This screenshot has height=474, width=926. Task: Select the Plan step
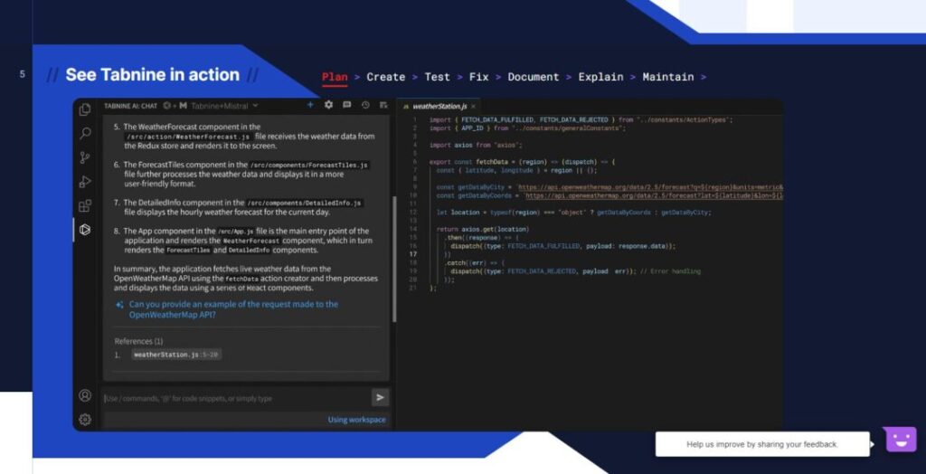click(335, 77)
